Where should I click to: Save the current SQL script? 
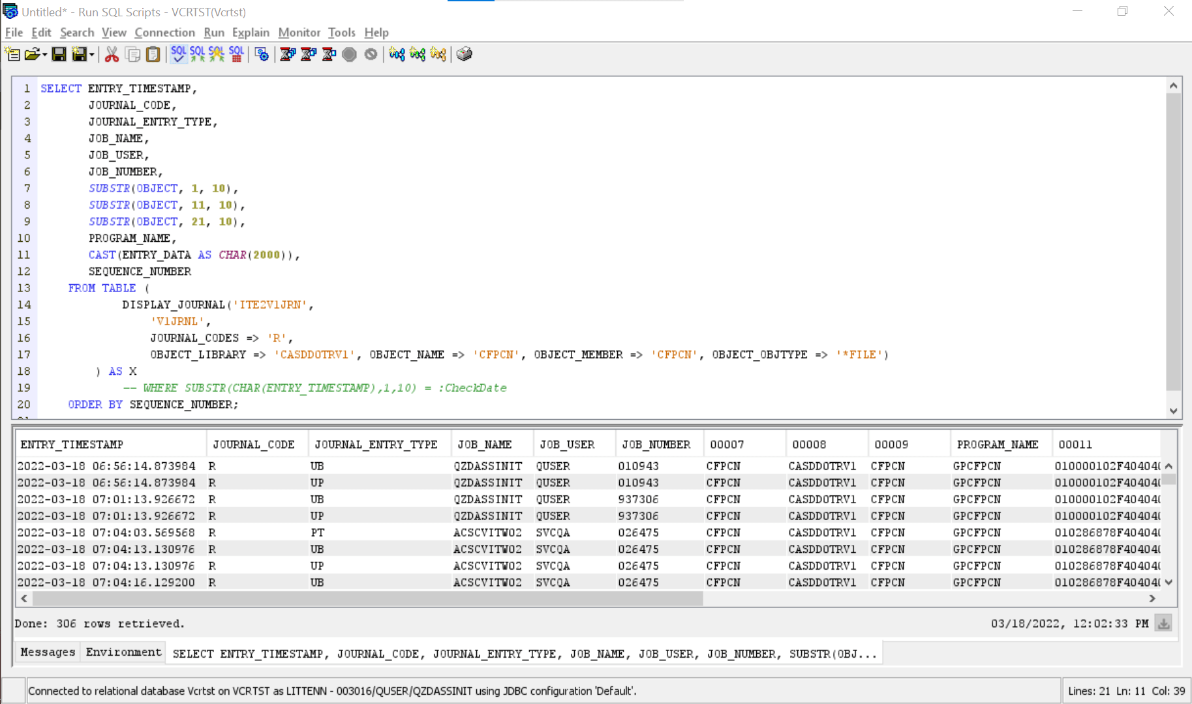pos(59,55)
